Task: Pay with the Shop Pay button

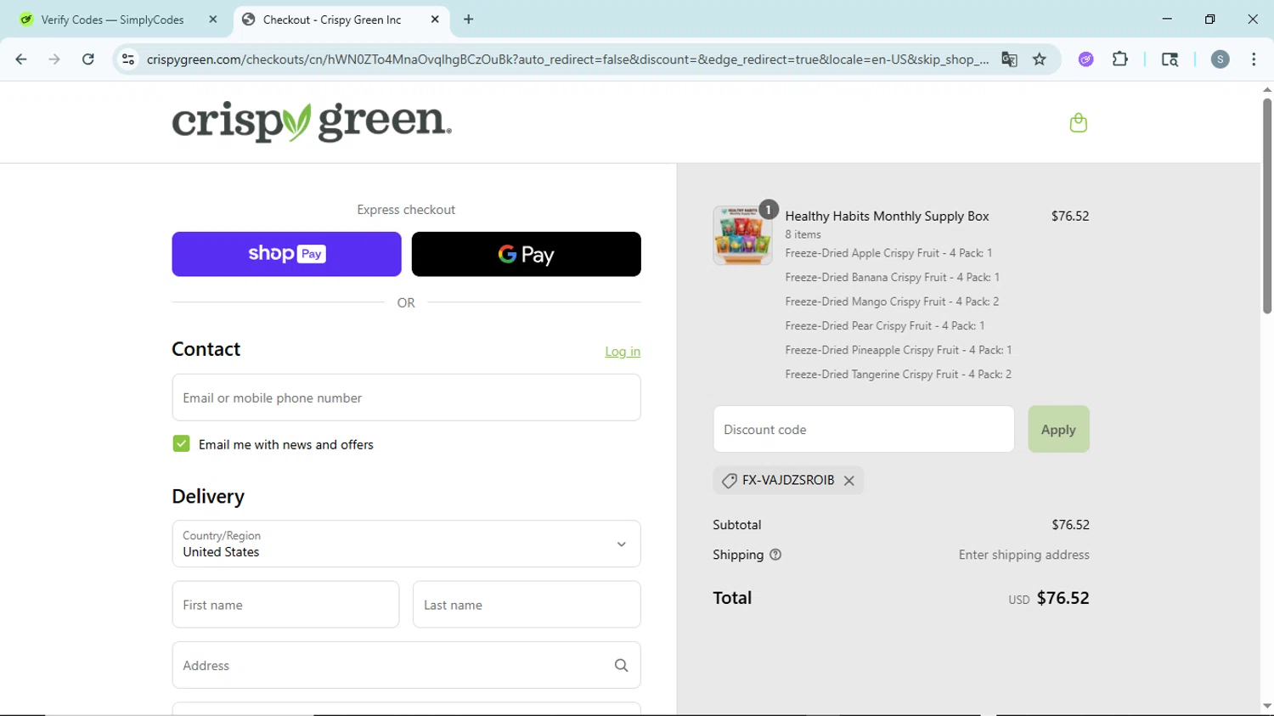Action: click(x=286, y=254)
